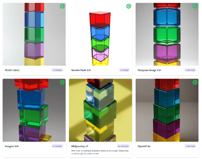Open the FLUX.1 [dev] cube stack image
This screenshot has height=159, width=202.
pyautogui.click(x=34, y=34)
